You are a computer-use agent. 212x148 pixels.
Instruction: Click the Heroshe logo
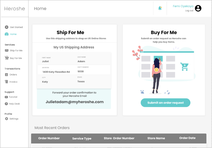(x=15, y=9)
